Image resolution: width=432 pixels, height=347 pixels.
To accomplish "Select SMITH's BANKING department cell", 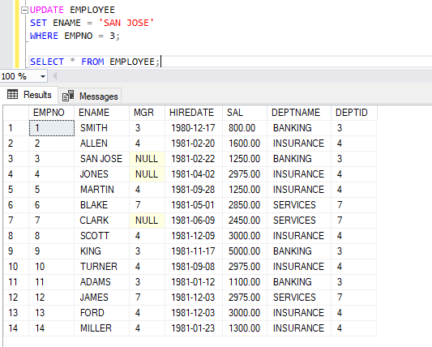I will pos(299,128).
